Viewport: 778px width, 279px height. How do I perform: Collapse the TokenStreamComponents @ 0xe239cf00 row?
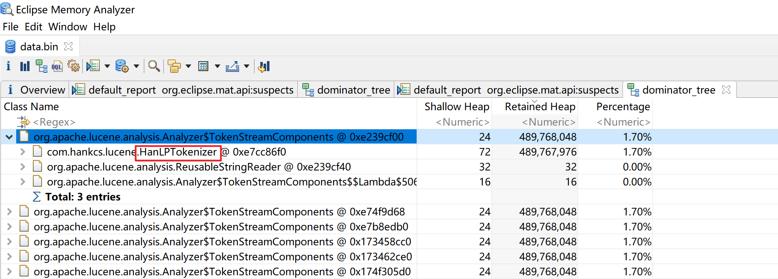[x=9, y=137]
